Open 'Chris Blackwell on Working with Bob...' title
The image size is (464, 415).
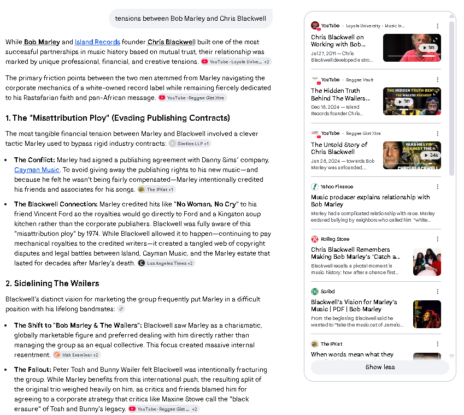(x=338, y=40)
